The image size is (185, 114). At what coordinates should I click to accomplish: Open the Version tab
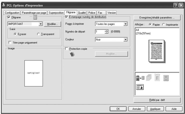click(112, 13)
